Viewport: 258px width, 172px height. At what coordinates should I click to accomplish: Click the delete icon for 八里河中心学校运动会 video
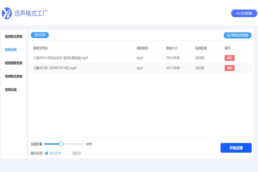229,58
